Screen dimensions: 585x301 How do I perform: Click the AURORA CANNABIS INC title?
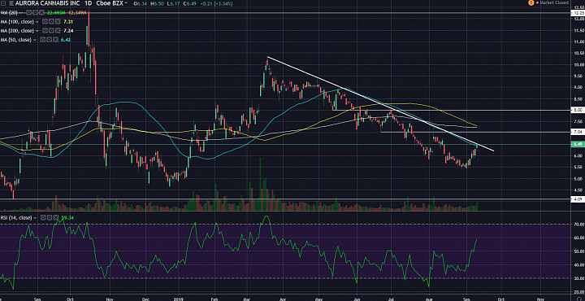point(47,3)
